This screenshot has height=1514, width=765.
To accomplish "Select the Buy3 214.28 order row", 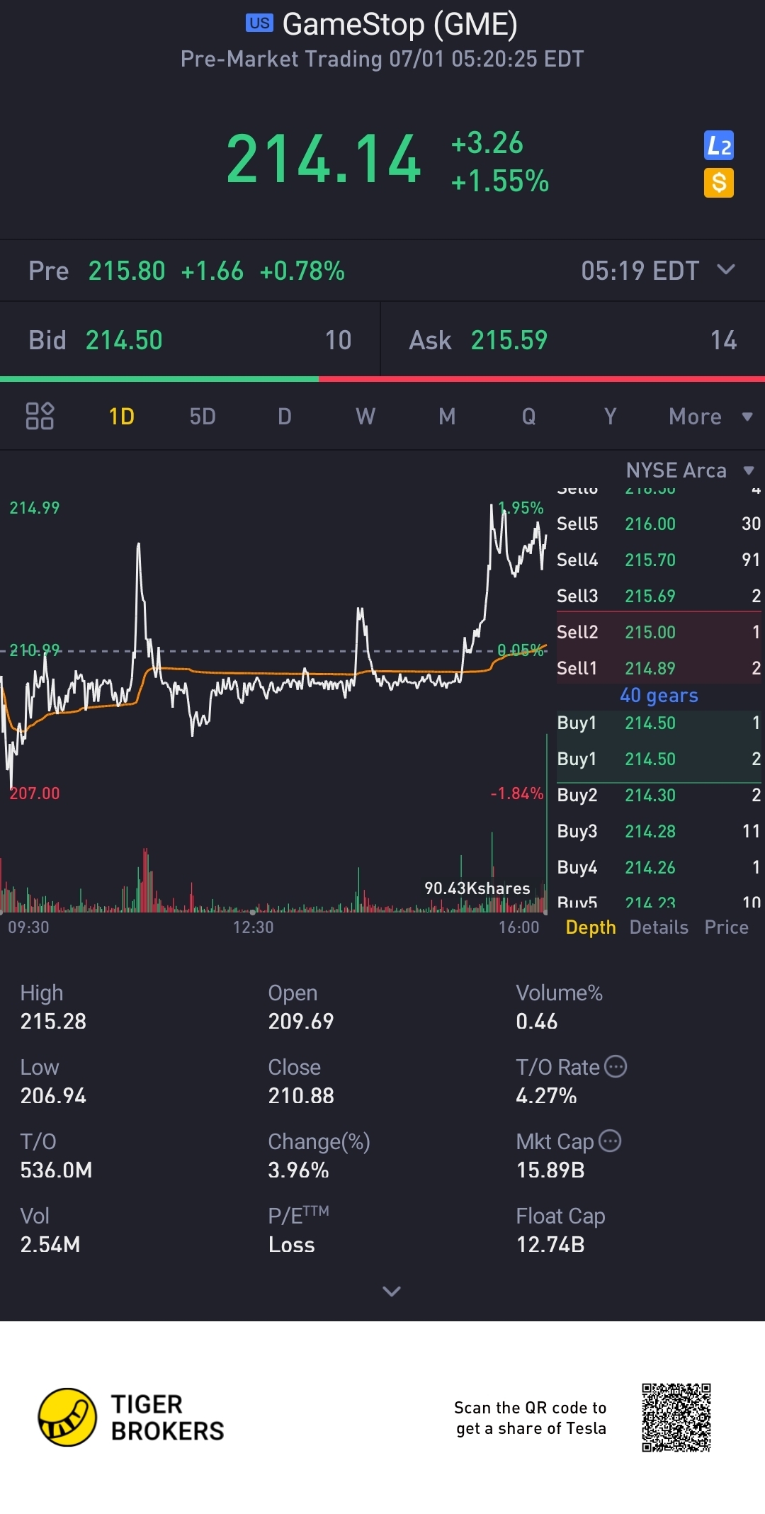I will [x=659, y=831].
